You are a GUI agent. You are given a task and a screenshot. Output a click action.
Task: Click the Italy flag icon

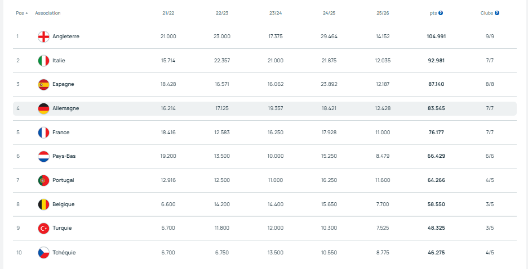click(x=43, y=61)
